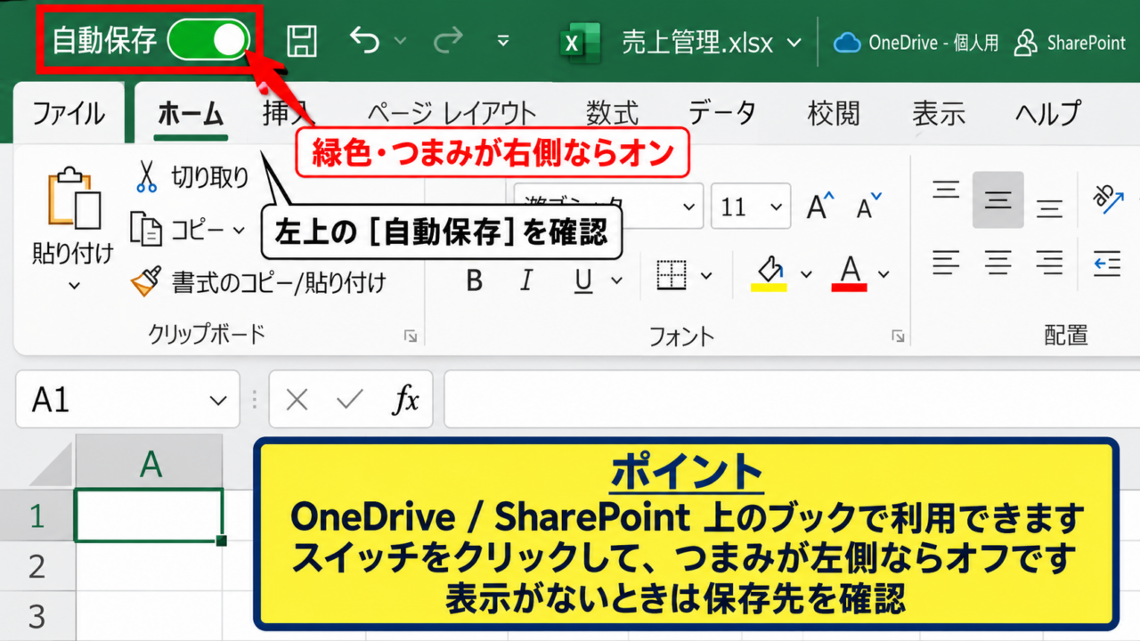This screenshot has height=641, width=1140.
Task: Open the fill color dropdown arrow
Action: (807, 275)
